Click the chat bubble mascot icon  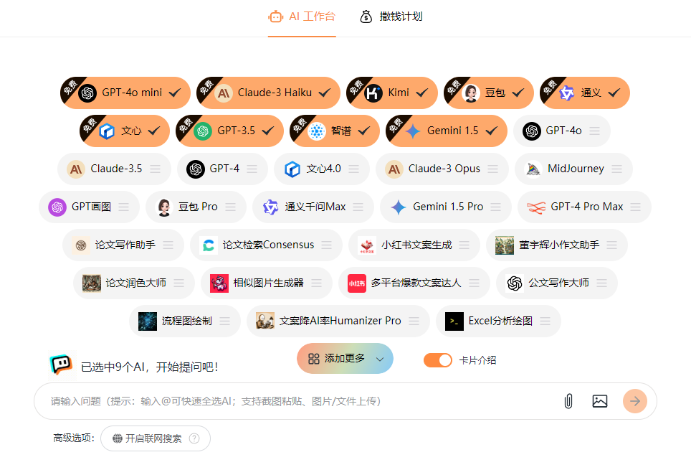point(61,365)
